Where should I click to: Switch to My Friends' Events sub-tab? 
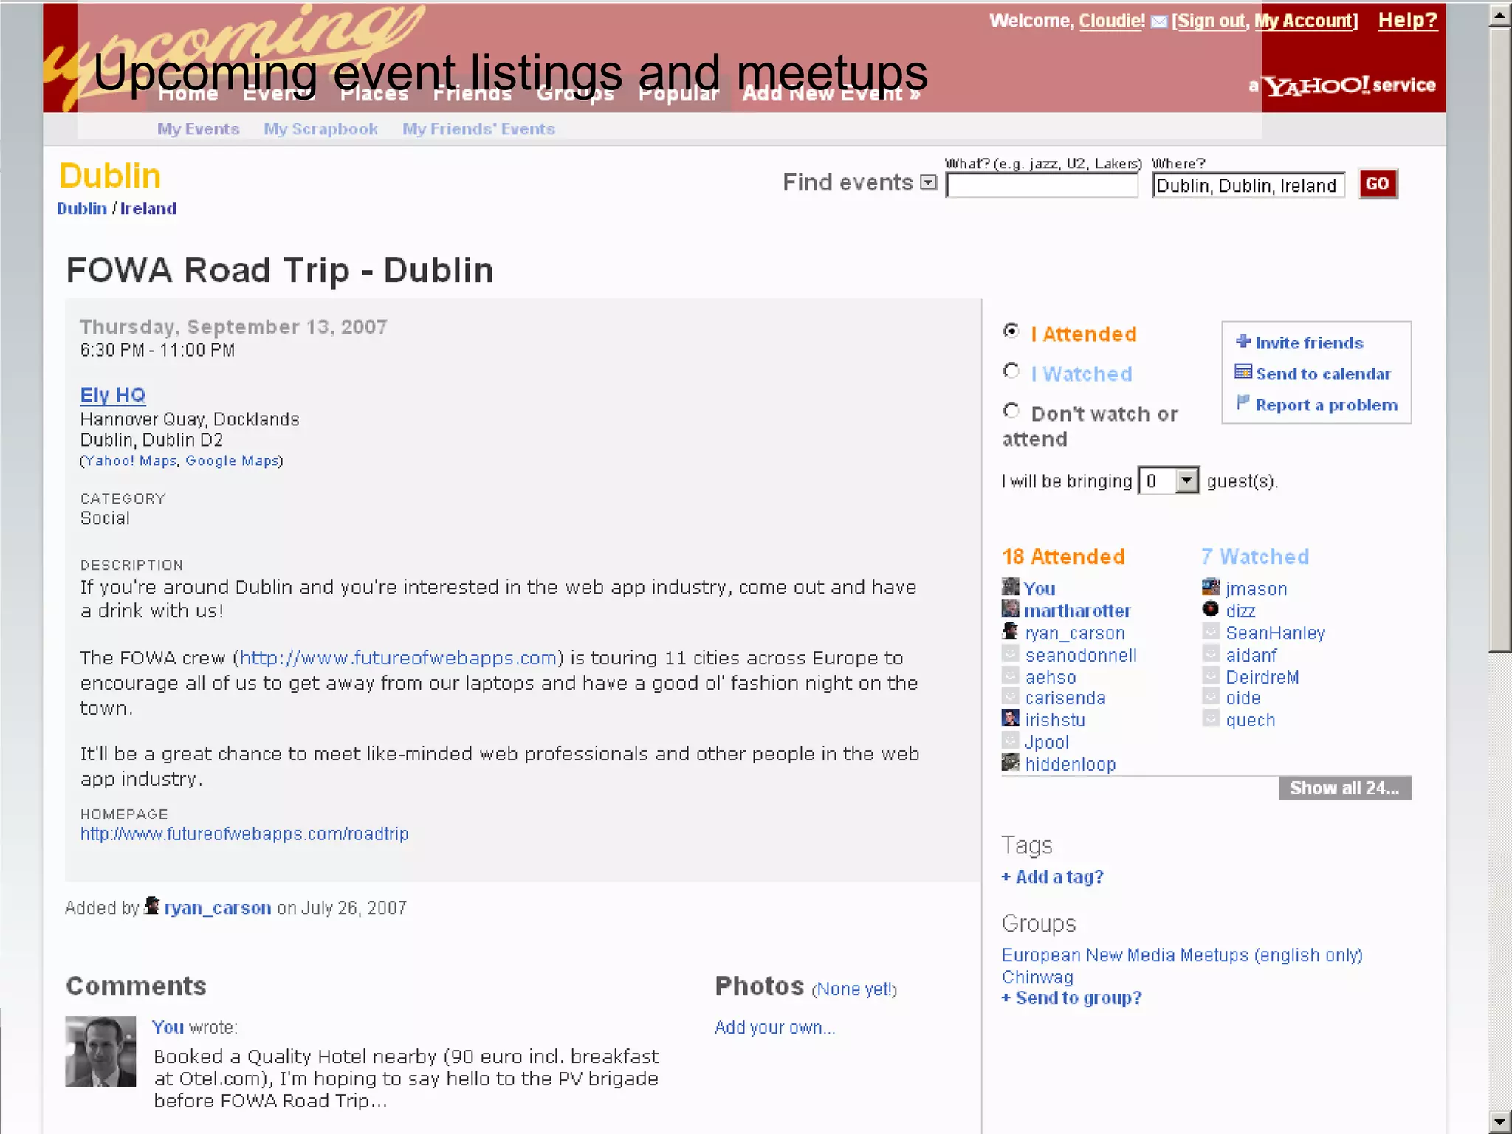click(479, 129)
